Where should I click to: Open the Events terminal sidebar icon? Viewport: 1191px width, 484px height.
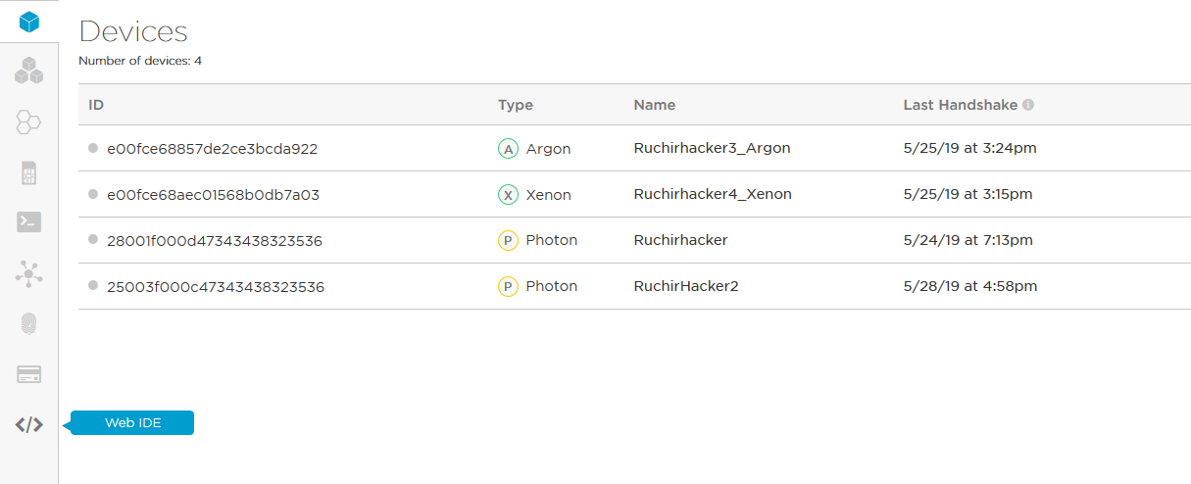tap(29, 222)
